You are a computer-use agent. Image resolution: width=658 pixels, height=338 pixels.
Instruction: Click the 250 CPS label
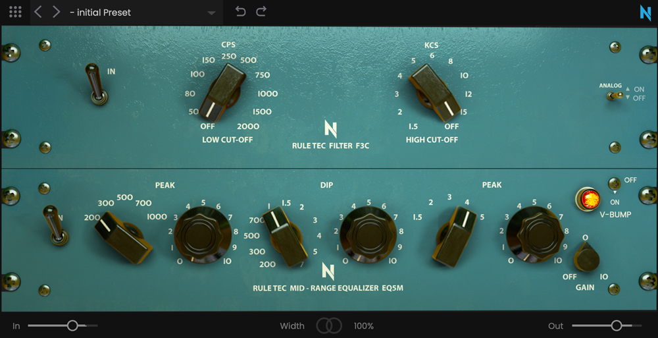point(229,56)
